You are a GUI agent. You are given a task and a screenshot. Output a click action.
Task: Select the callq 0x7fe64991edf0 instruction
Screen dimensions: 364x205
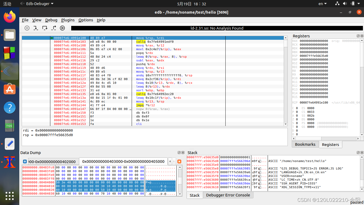click(x=155, y=42)
